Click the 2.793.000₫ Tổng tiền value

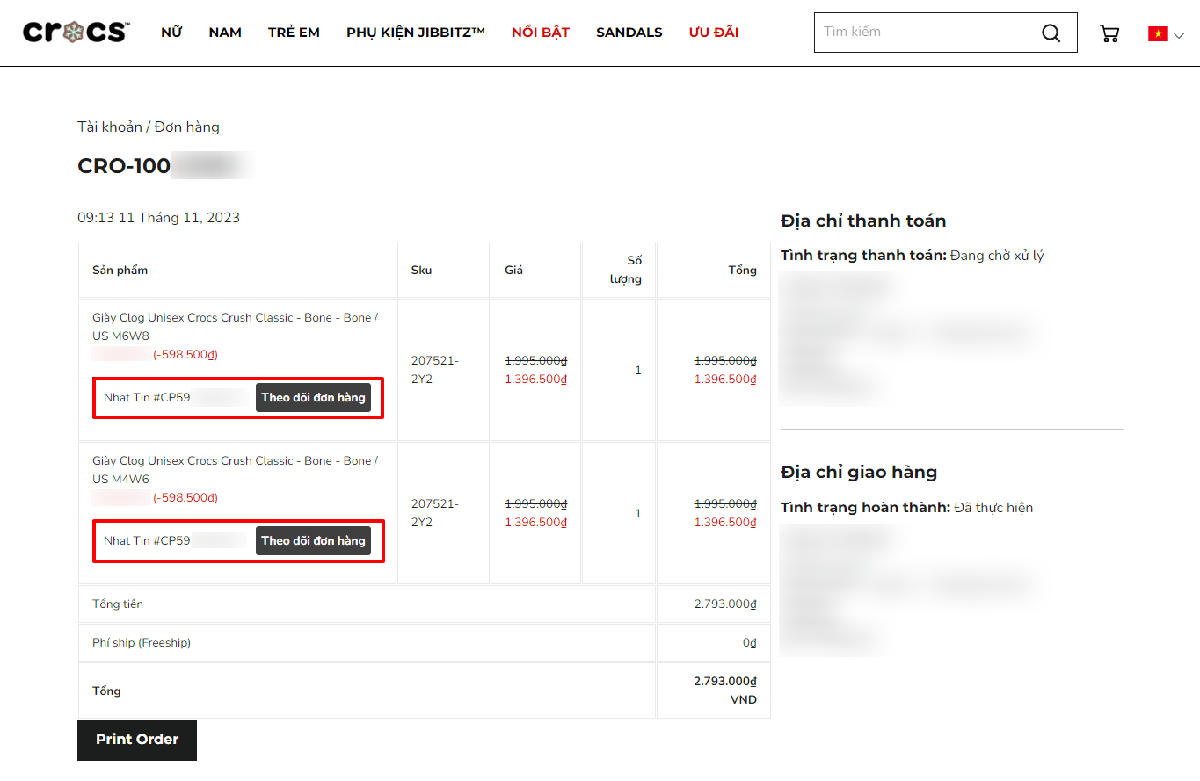pyautogui.click(x=725, y=604)
